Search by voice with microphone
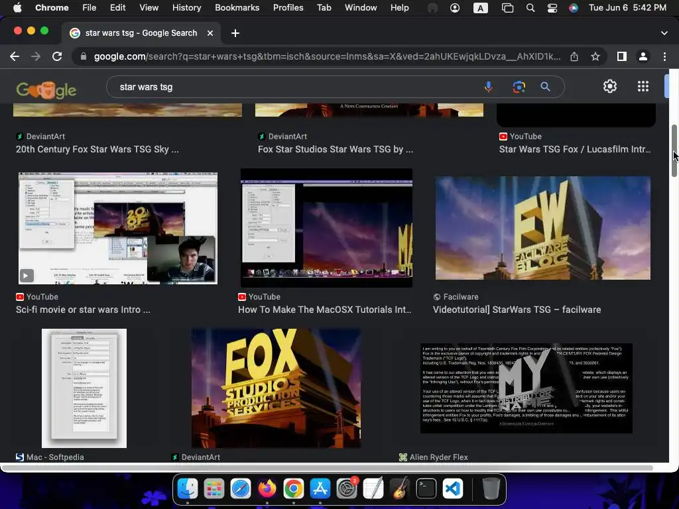 (489, 87)
